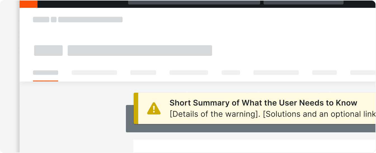The height and width of the screenshot is (153, 376).
Task: Open the first short breadcrumb placeholder
Action: click(41, 20)
